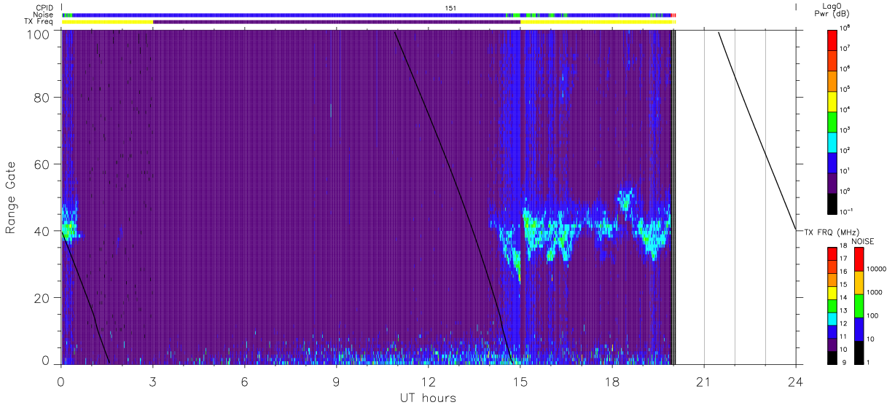Click the Range Gate axis title
895x413 pixels.
12,199
